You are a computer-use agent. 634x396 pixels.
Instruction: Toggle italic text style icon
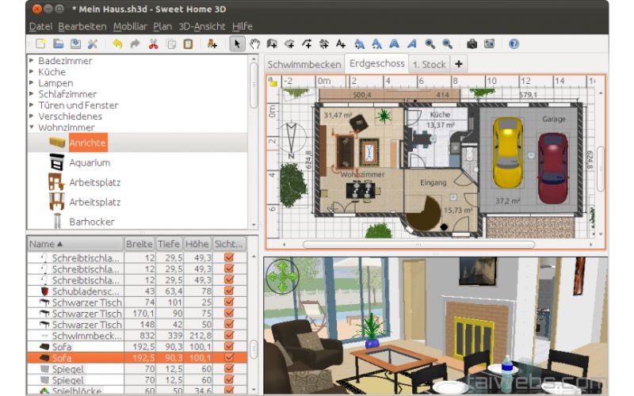[411, 44]
